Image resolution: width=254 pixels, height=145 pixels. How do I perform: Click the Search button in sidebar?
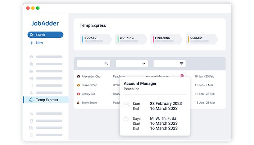coord(45,35)
